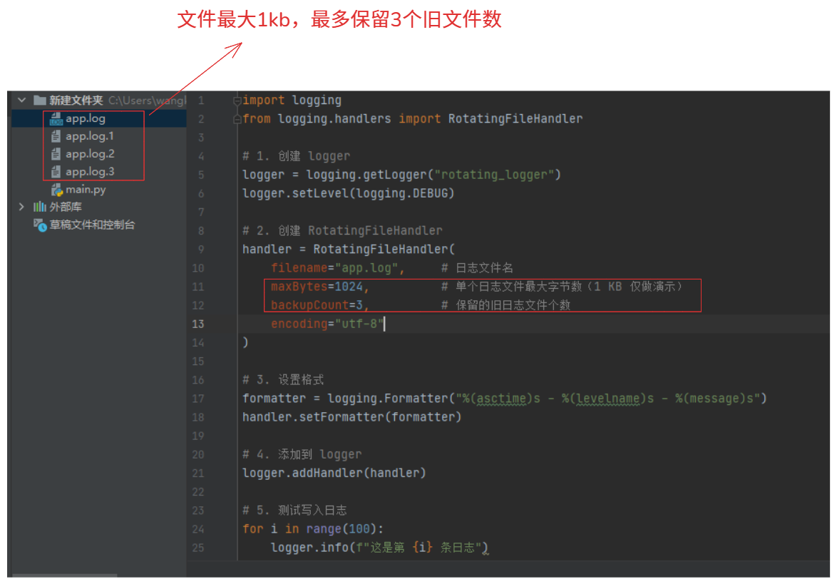Screen dimensions: 837x584
Task: Click the app.log.1 file icon
Action: [56, 136]
